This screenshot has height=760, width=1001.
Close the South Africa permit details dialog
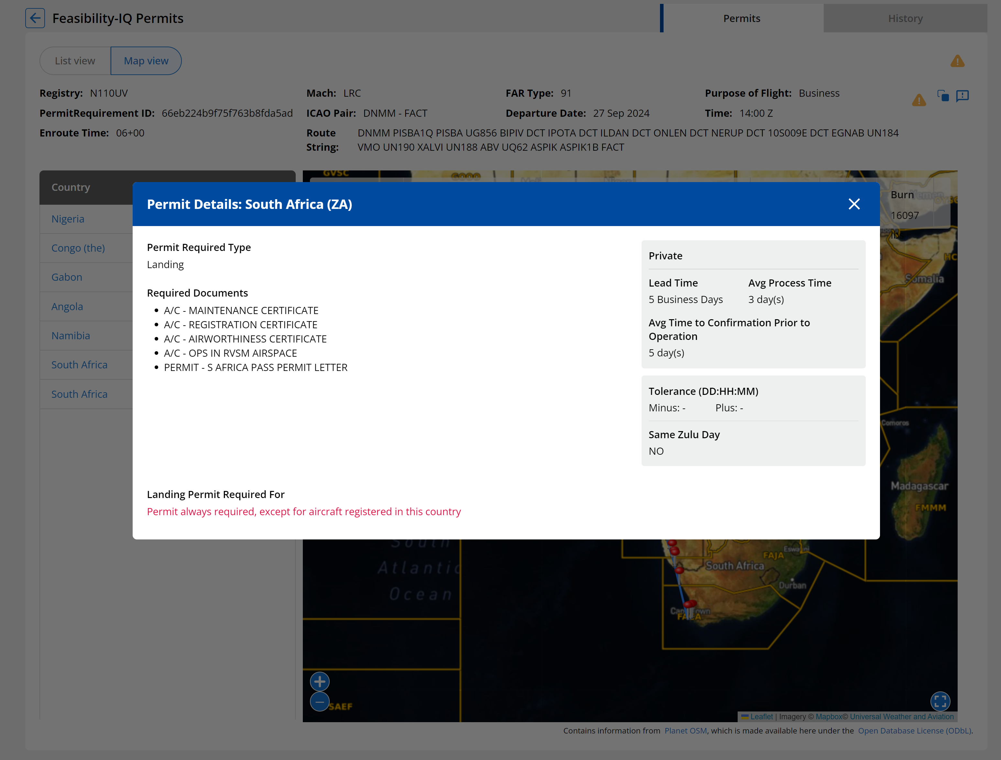[x=854, y=204]
